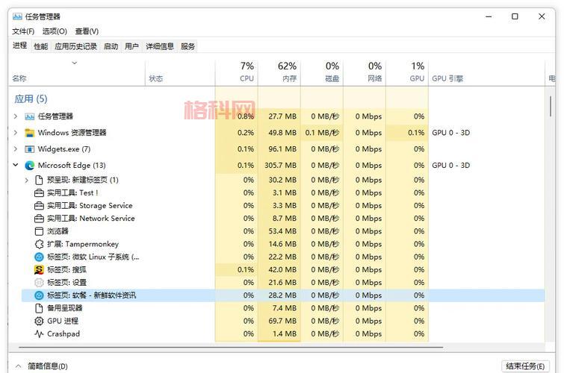This screenshot has height=373, width=564.
Task: Expand the Windows 资源管理器 group
Action: coord(16,133)
